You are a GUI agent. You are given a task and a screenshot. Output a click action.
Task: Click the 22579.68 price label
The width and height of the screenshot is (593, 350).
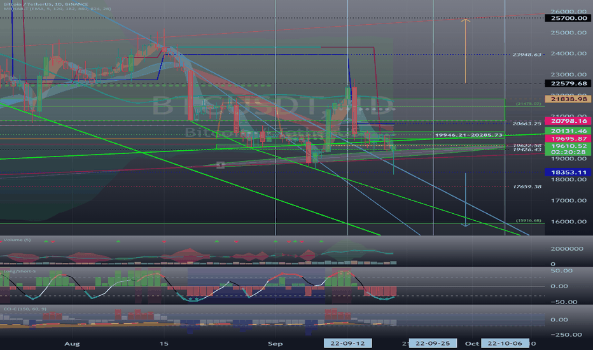[x=568, y=83]
